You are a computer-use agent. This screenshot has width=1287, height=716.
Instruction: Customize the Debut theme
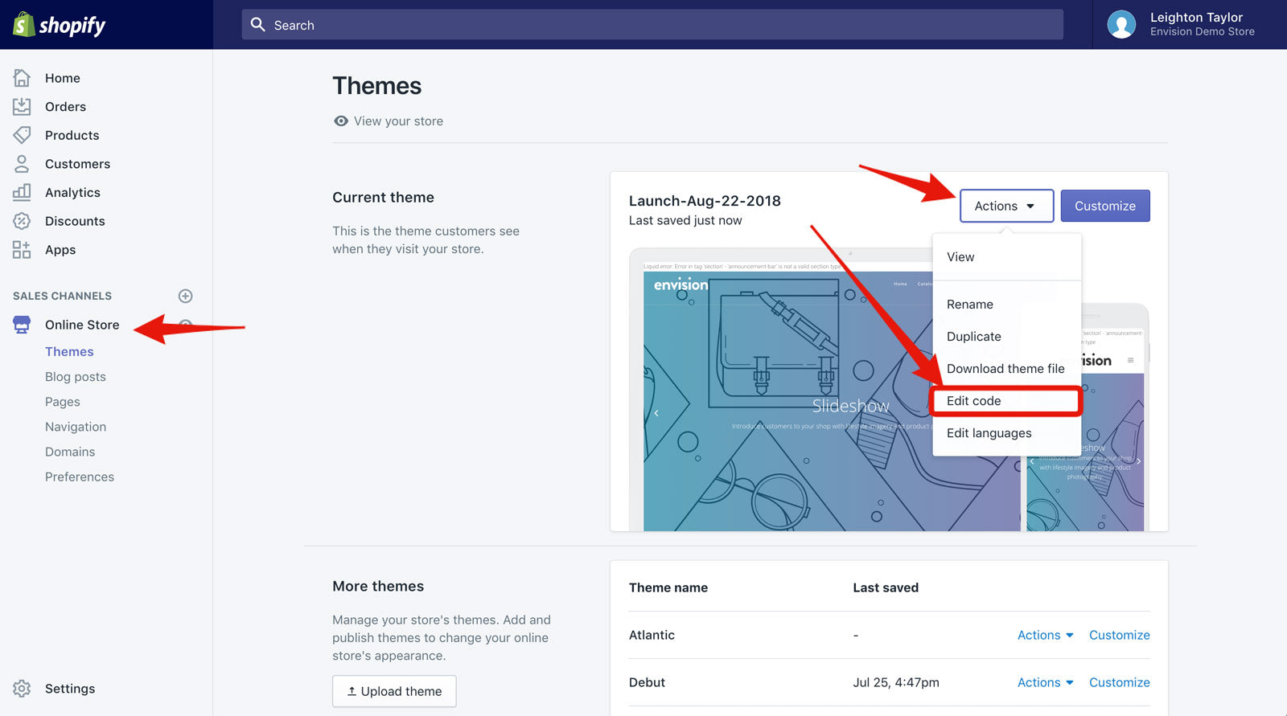click(x=1119, y=682)
